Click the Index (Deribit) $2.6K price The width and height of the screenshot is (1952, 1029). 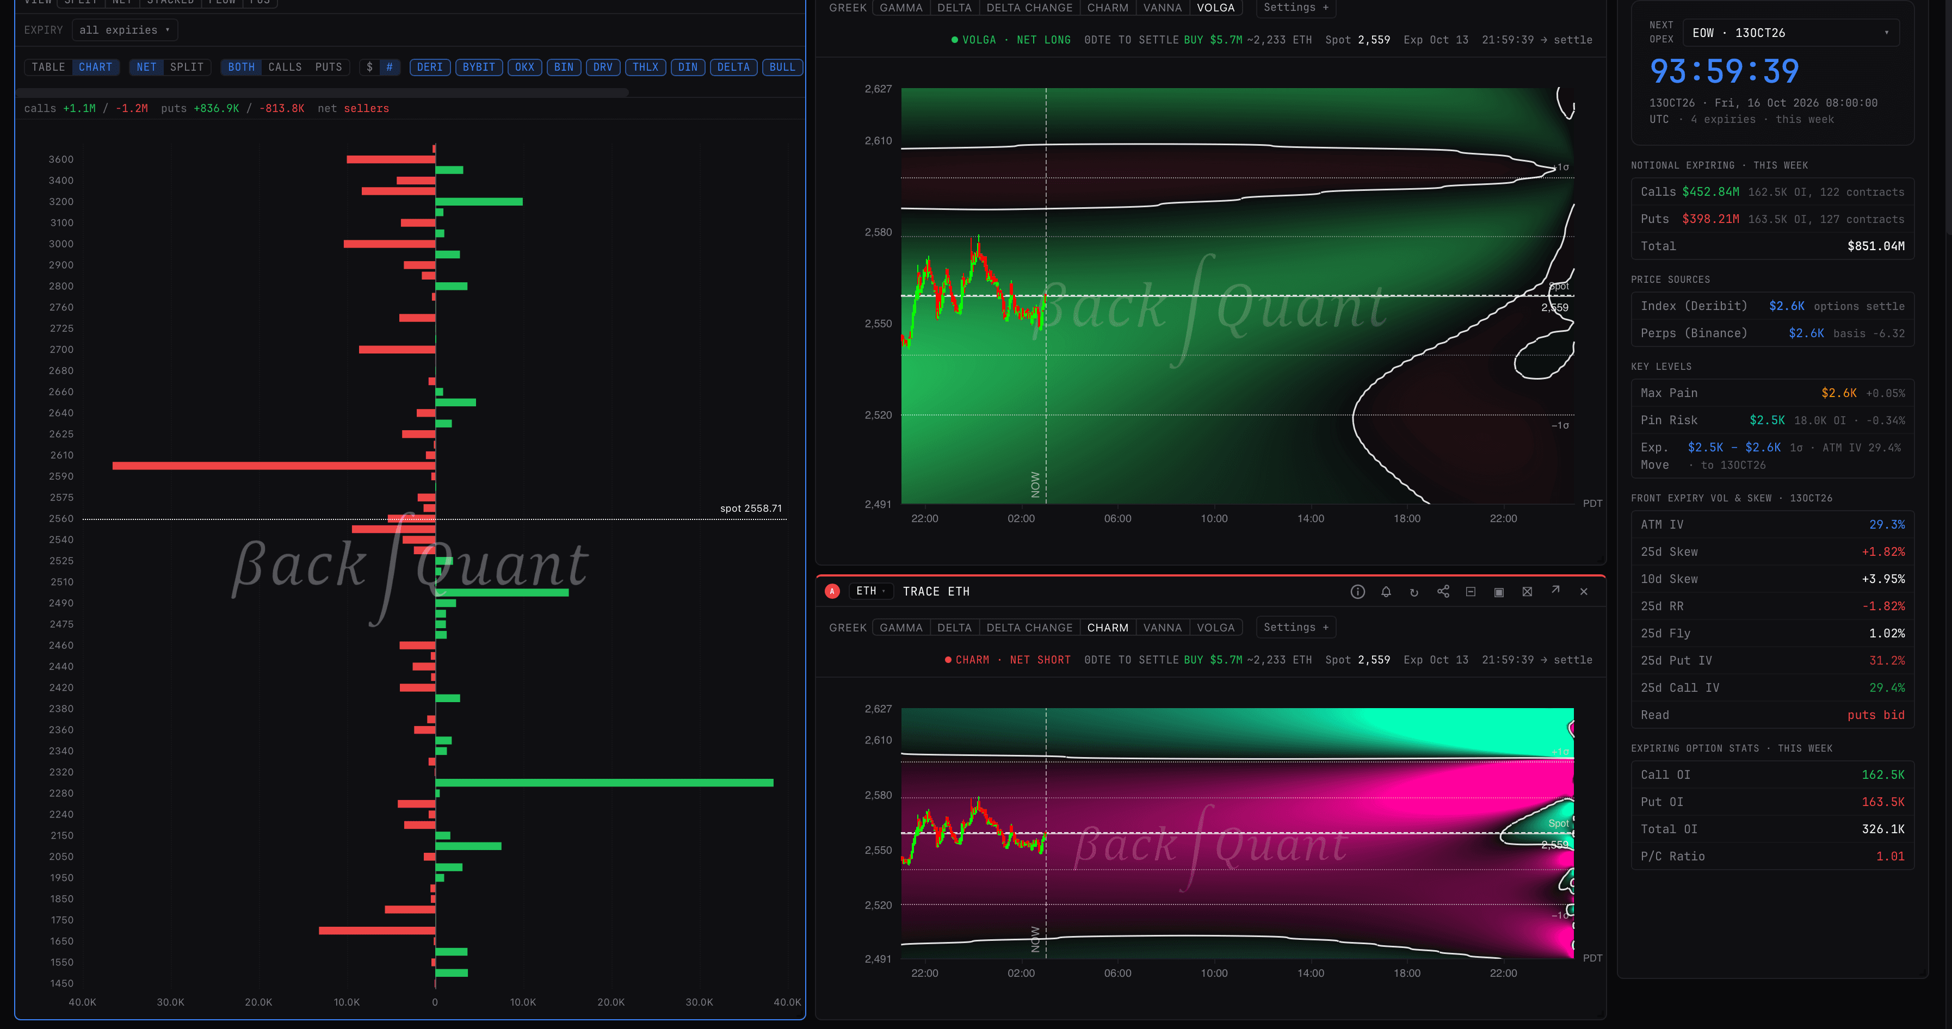point(1787,306)
